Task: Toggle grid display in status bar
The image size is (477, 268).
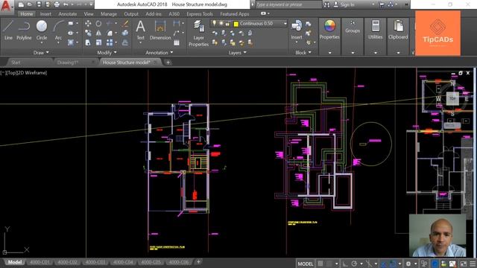Action: tap(320, 264)
